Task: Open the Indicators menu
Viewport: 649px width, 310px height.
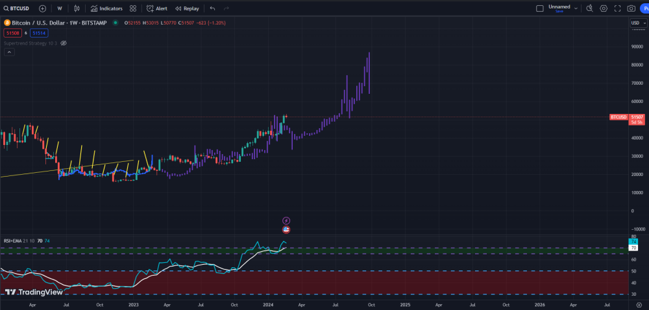Action: [106, 8]
